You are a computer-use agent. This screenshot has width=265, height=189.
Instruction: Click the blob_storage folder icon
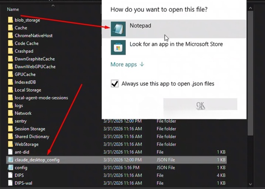[10, 20]
